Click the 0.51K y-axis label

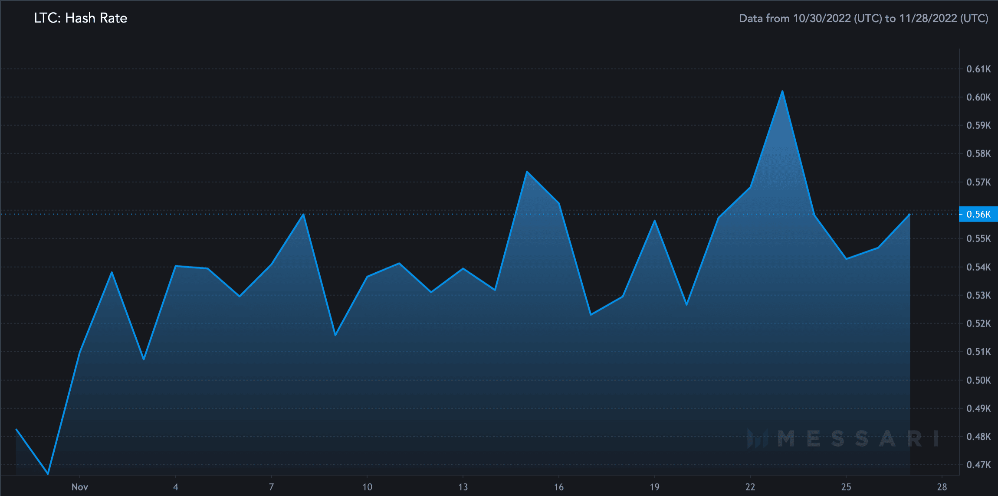click(x=979, y=352)
